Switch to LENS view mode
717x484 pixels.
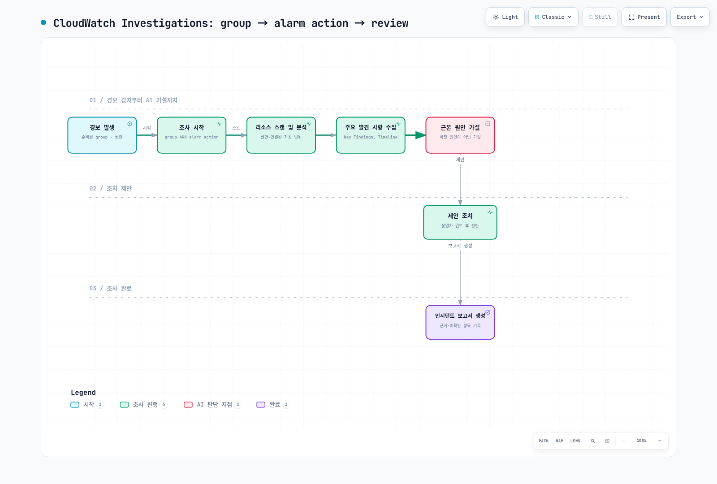pos(575,441)
